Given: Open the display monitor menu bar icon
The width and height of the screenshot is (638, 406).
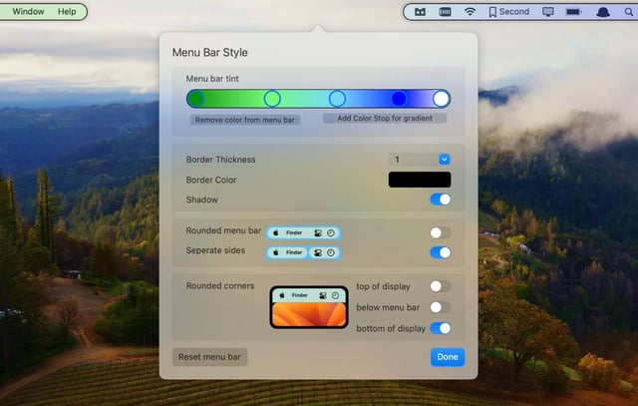Looking at the screenshot, I should click(x=548, y=12).
